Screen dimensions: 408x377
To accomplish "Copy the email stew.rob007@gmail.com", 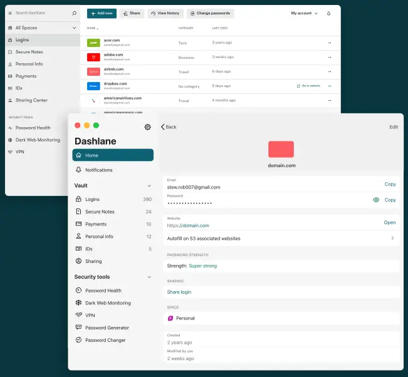I will 390,184.
